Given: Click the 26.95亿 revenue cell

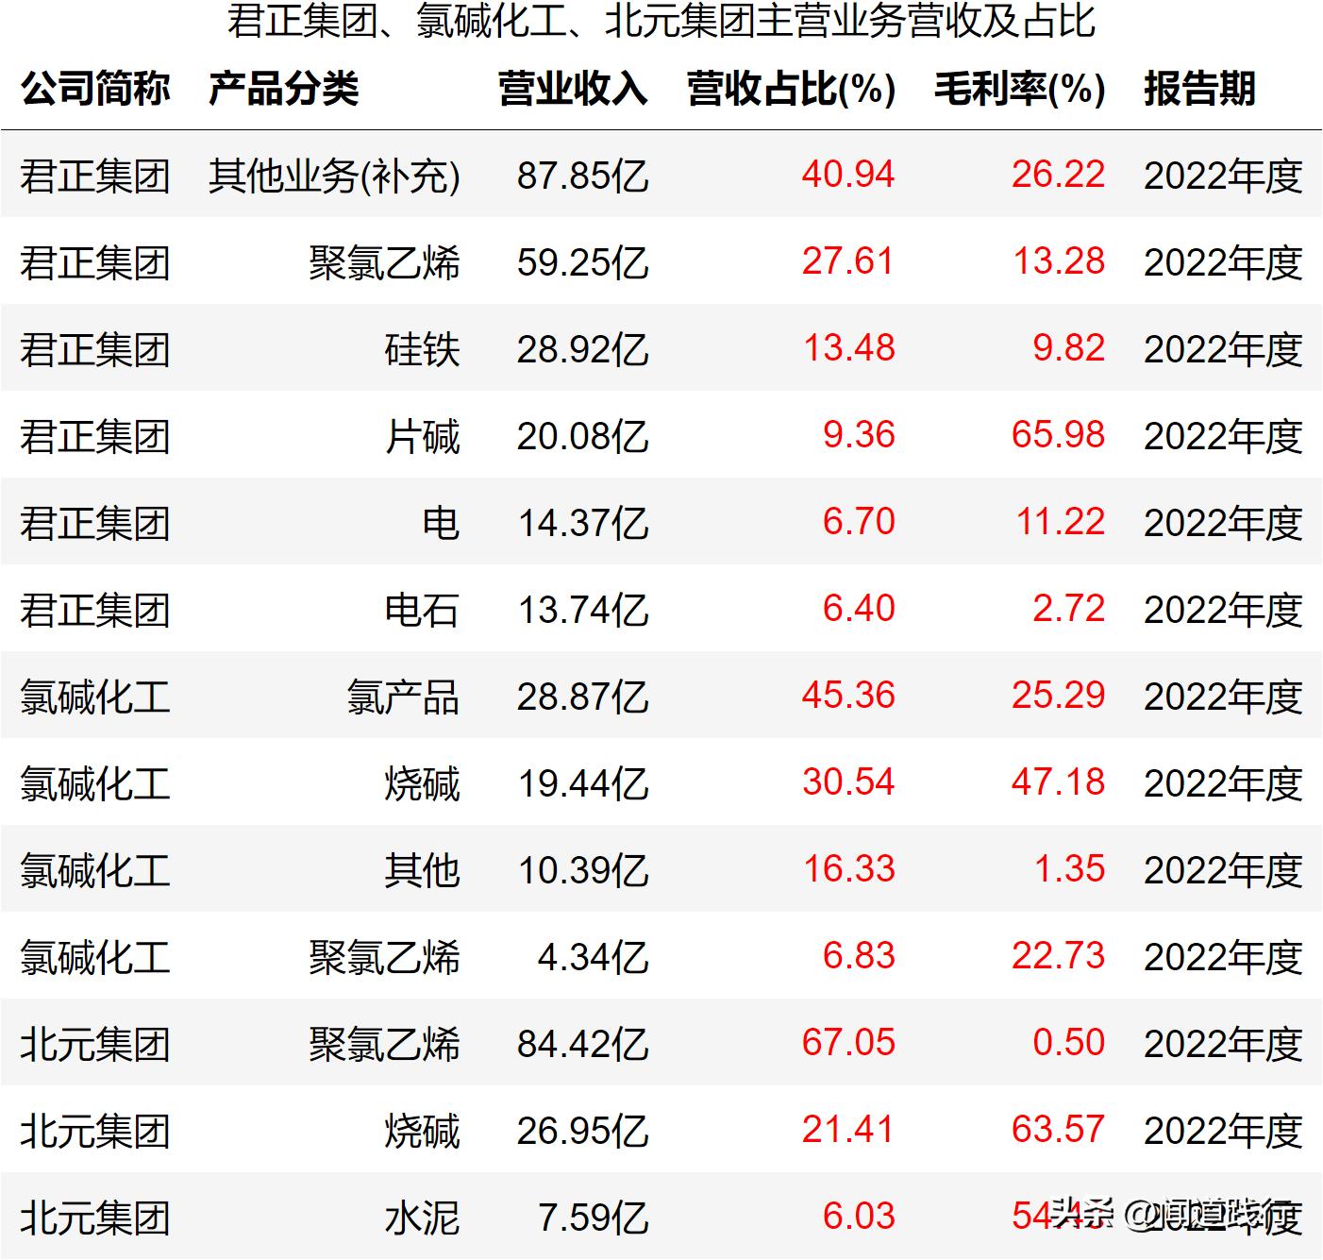Looking at the screenshot, I should pos(583,1131).
